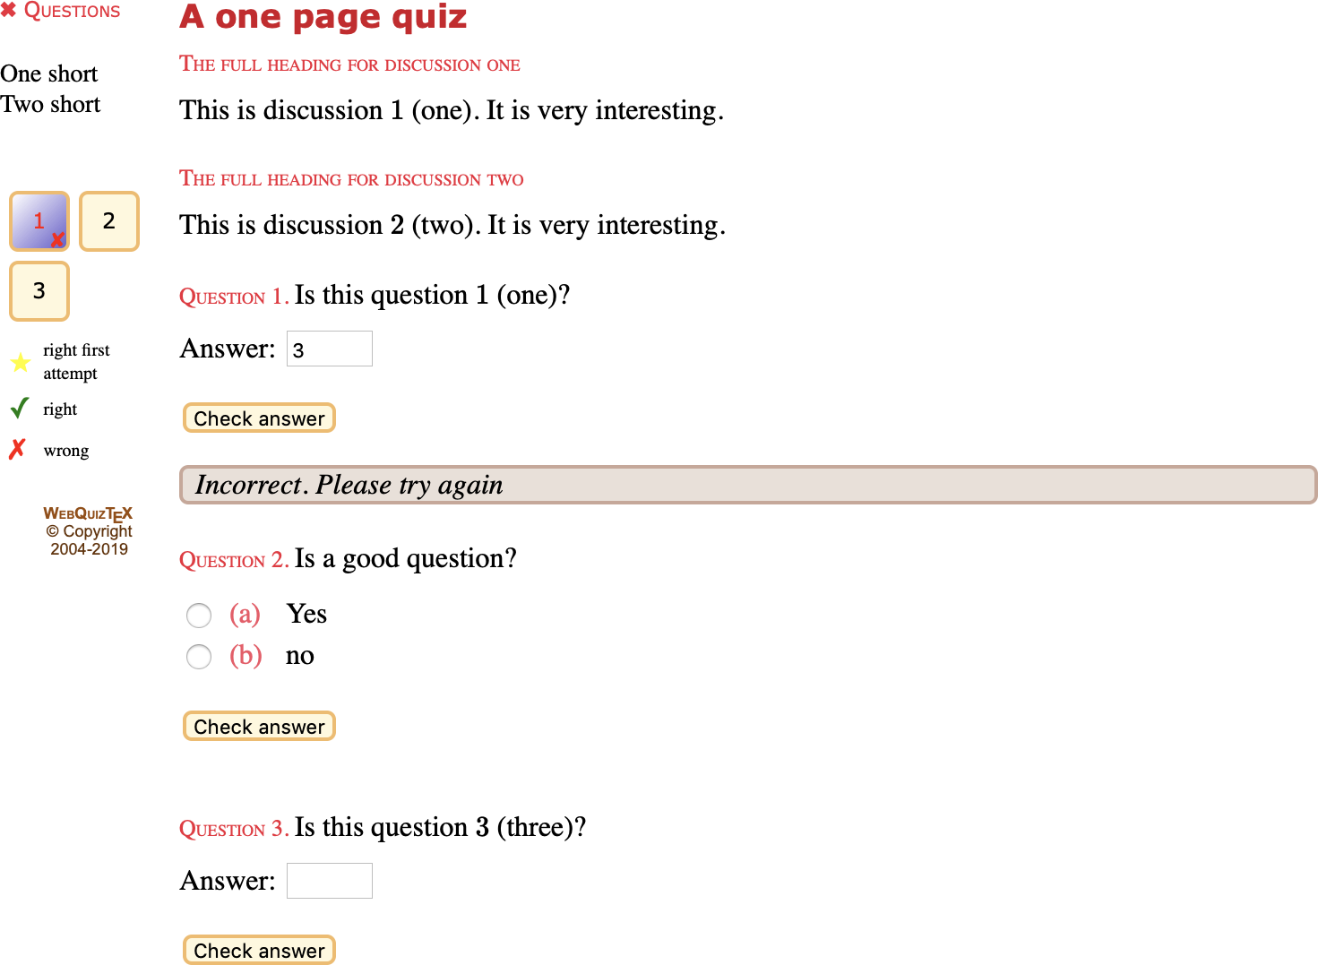Click Question 1 answer input field
The image size is (1318, 965).
coord(330,349)
